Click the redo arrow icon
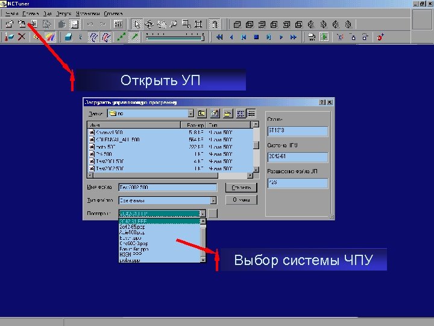The width and height of the screenshot is (434, 326). (102, 24)
